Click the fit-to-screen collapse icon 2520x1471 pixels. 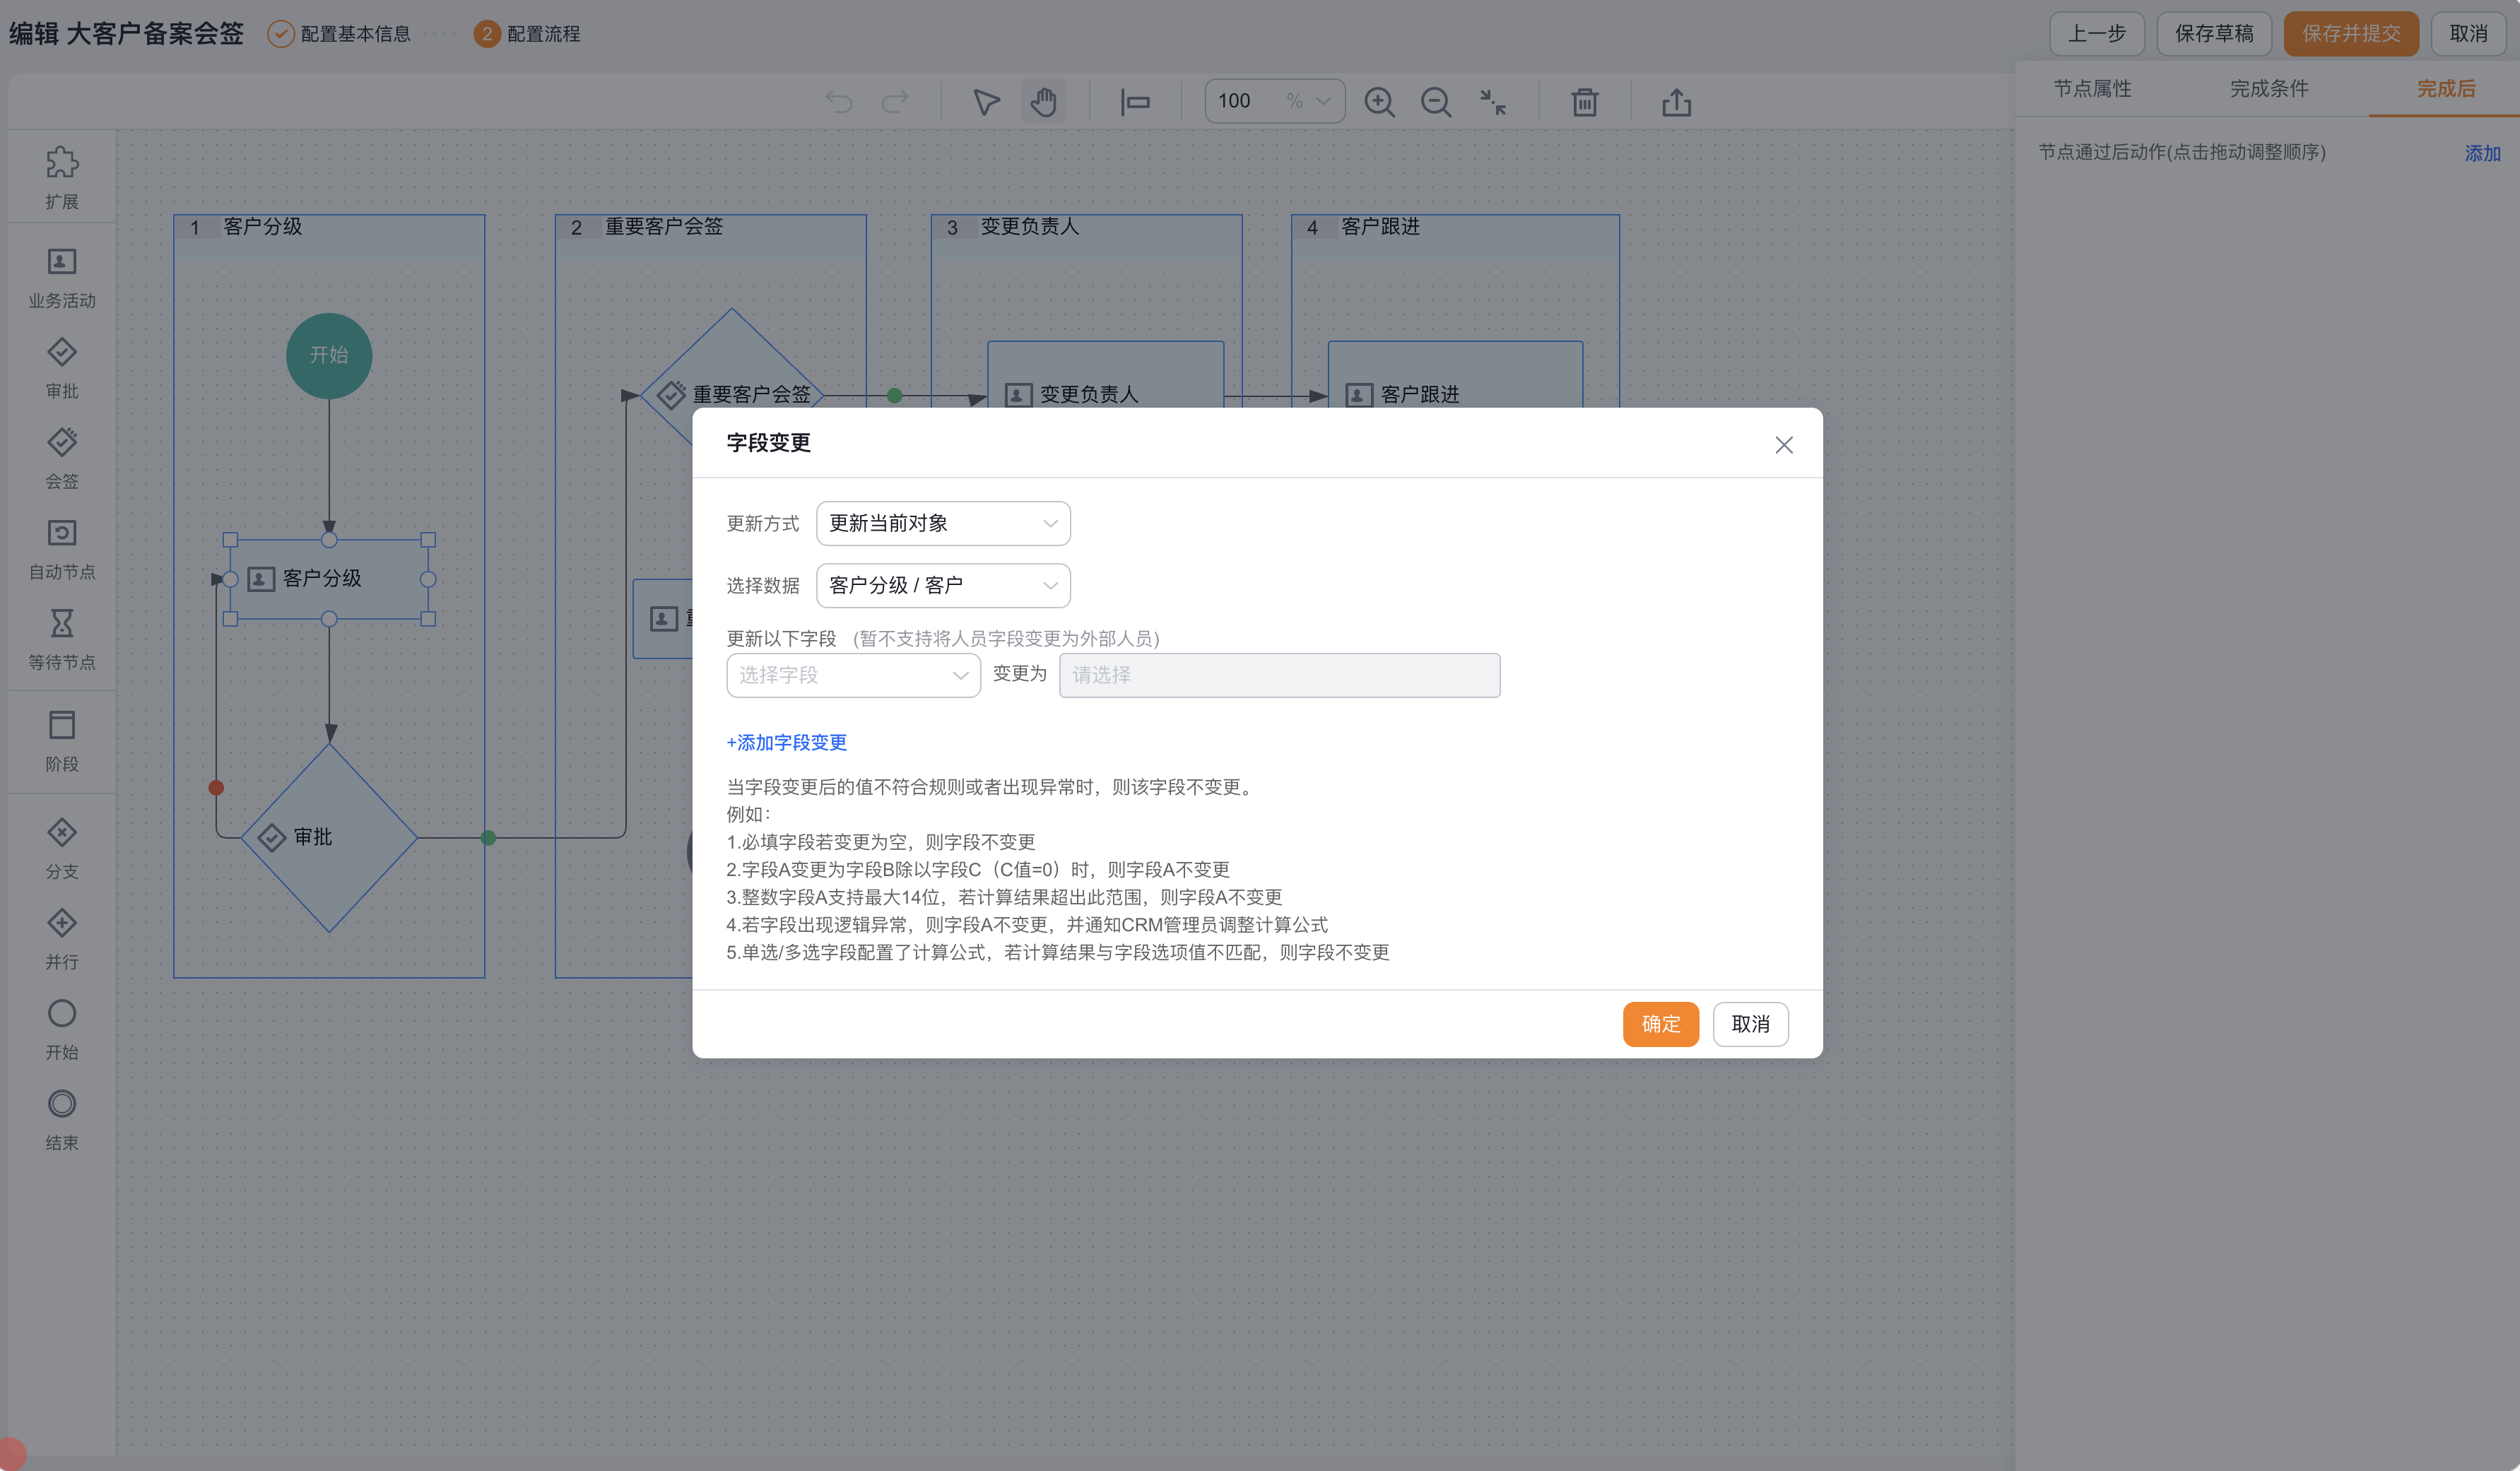pos(1493,102)
